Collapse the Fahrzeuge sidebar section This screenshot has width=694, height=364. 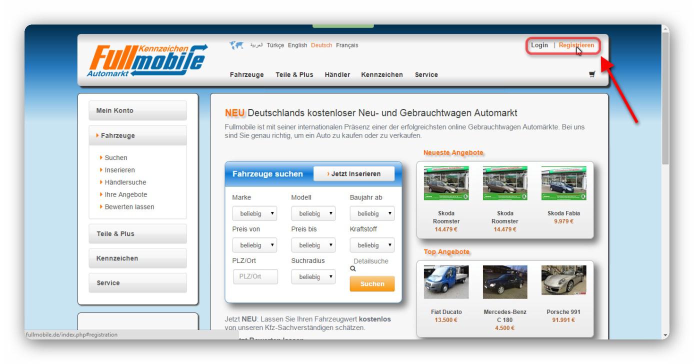(137, 135)
